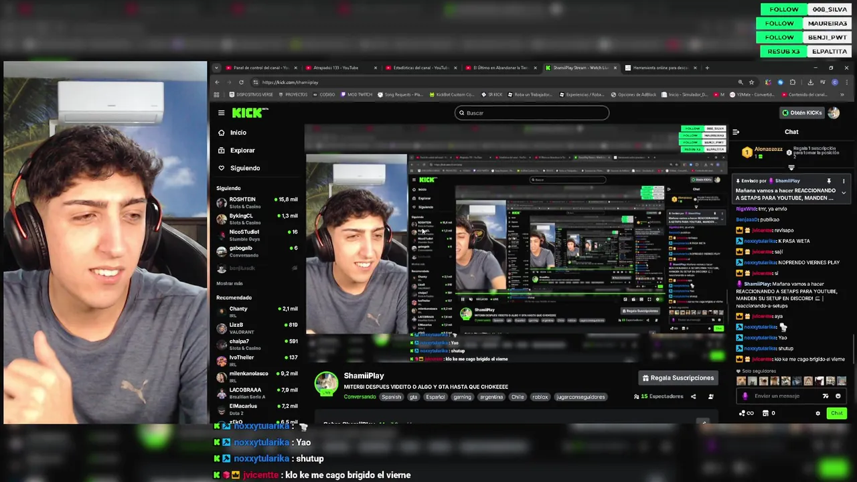Click the roblox stream tag
Image resolution: width=857 pixels, height=482 pixels.
pos(540,397)
